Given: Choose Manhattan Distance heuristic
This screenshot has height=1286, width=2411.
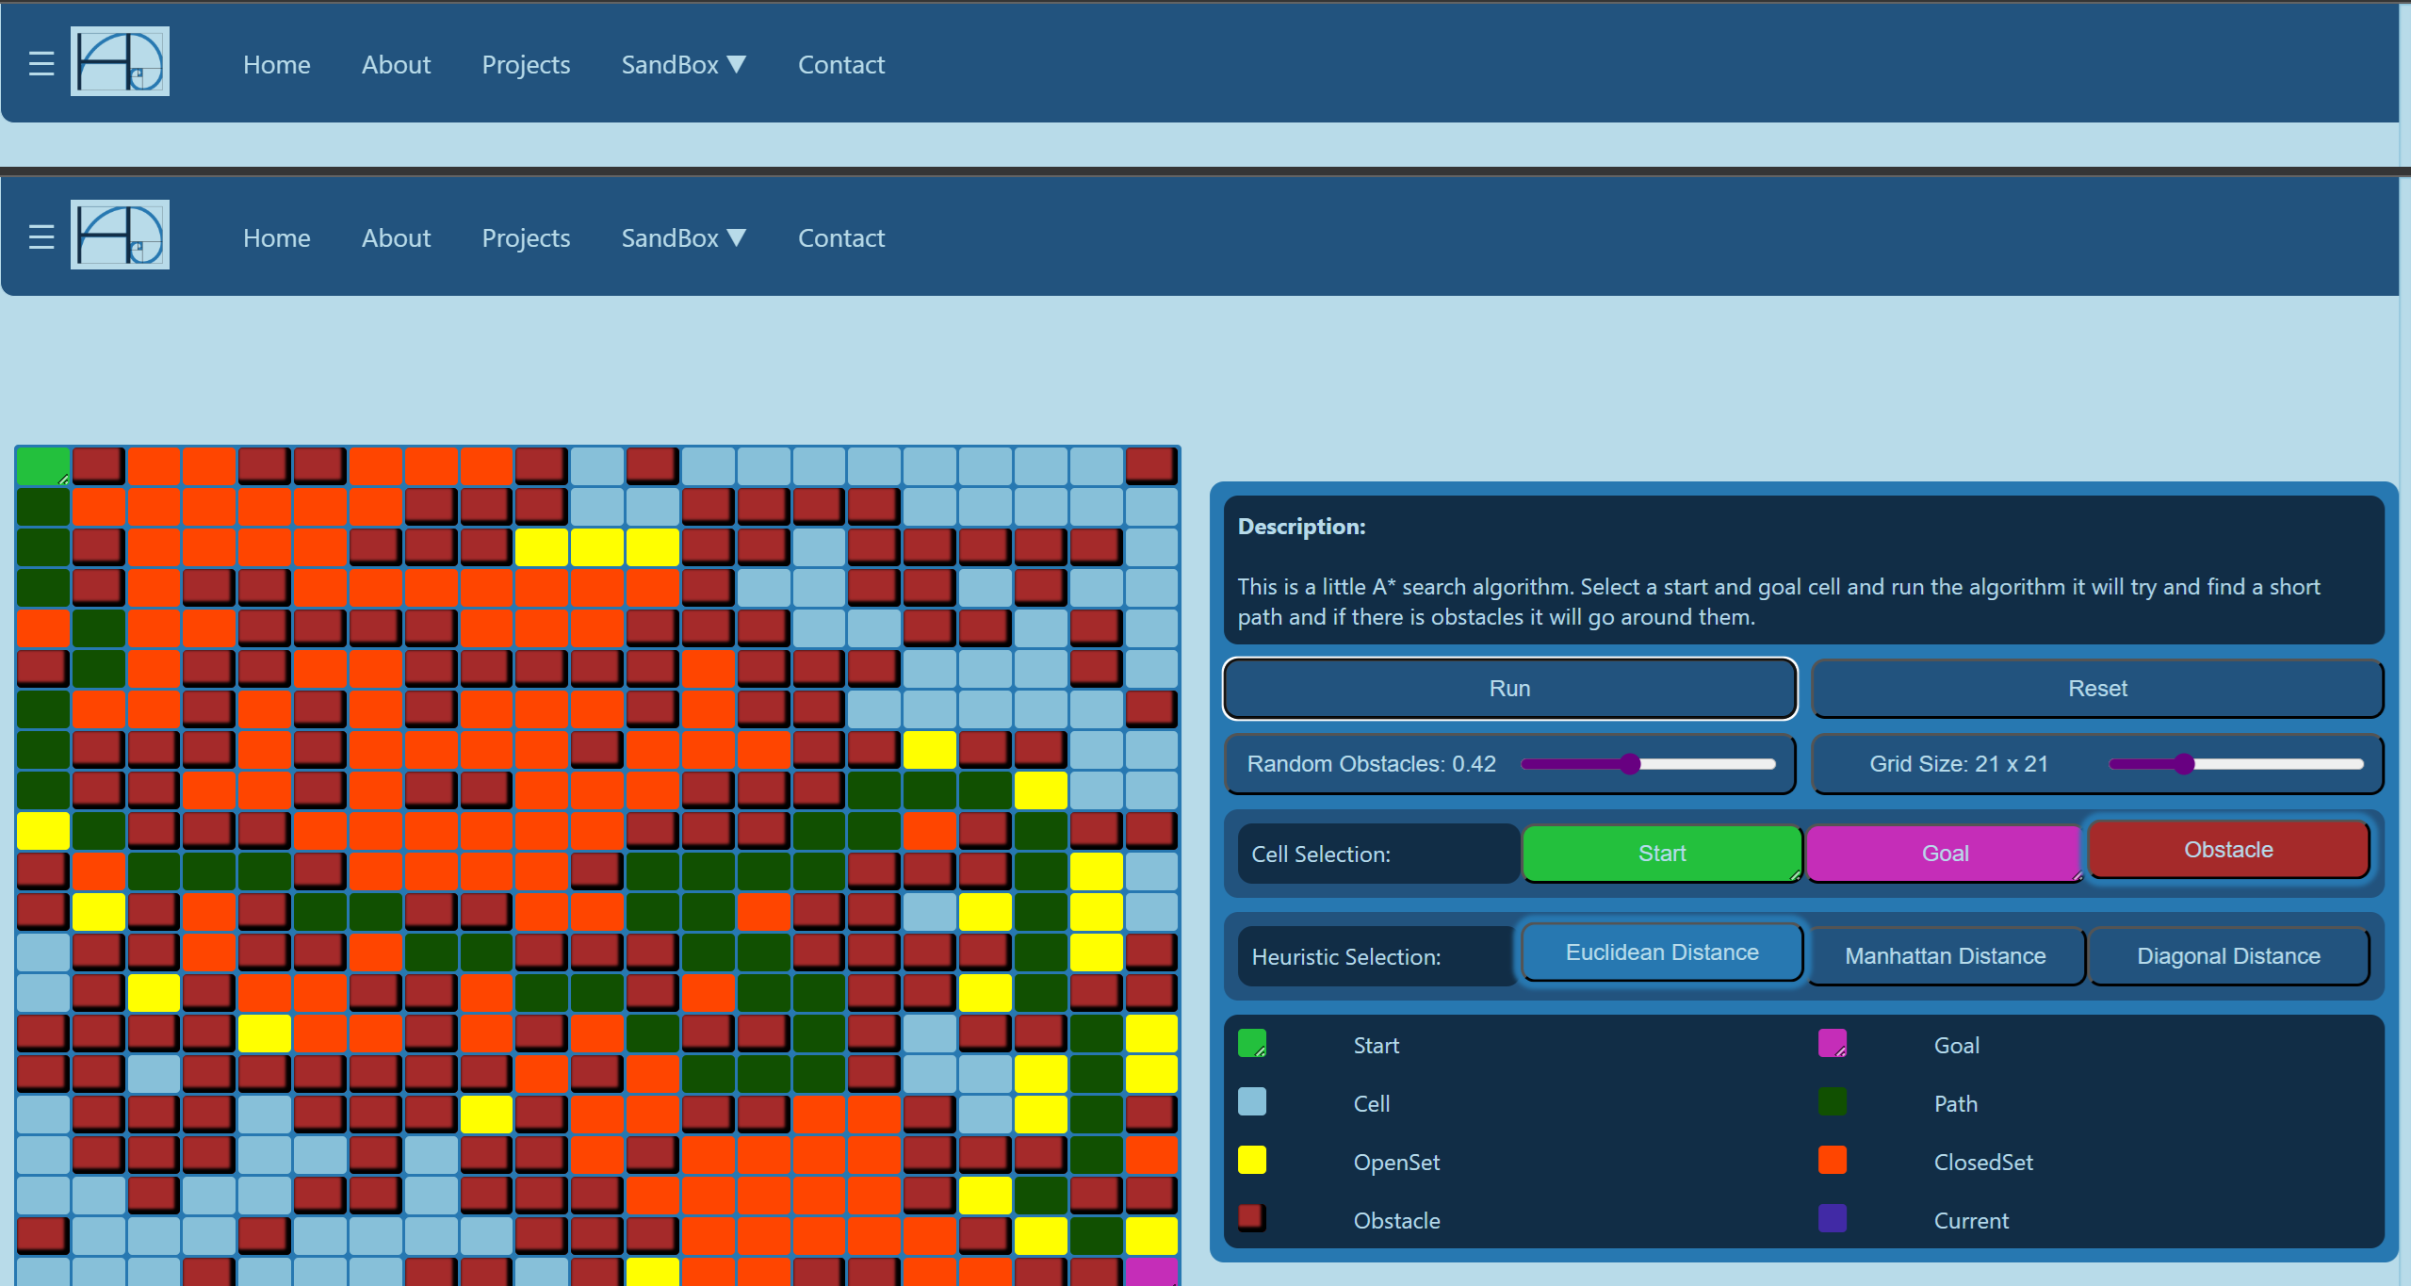Looking at the screenshot, I should pyautogui.click(x=1945, y=956).
